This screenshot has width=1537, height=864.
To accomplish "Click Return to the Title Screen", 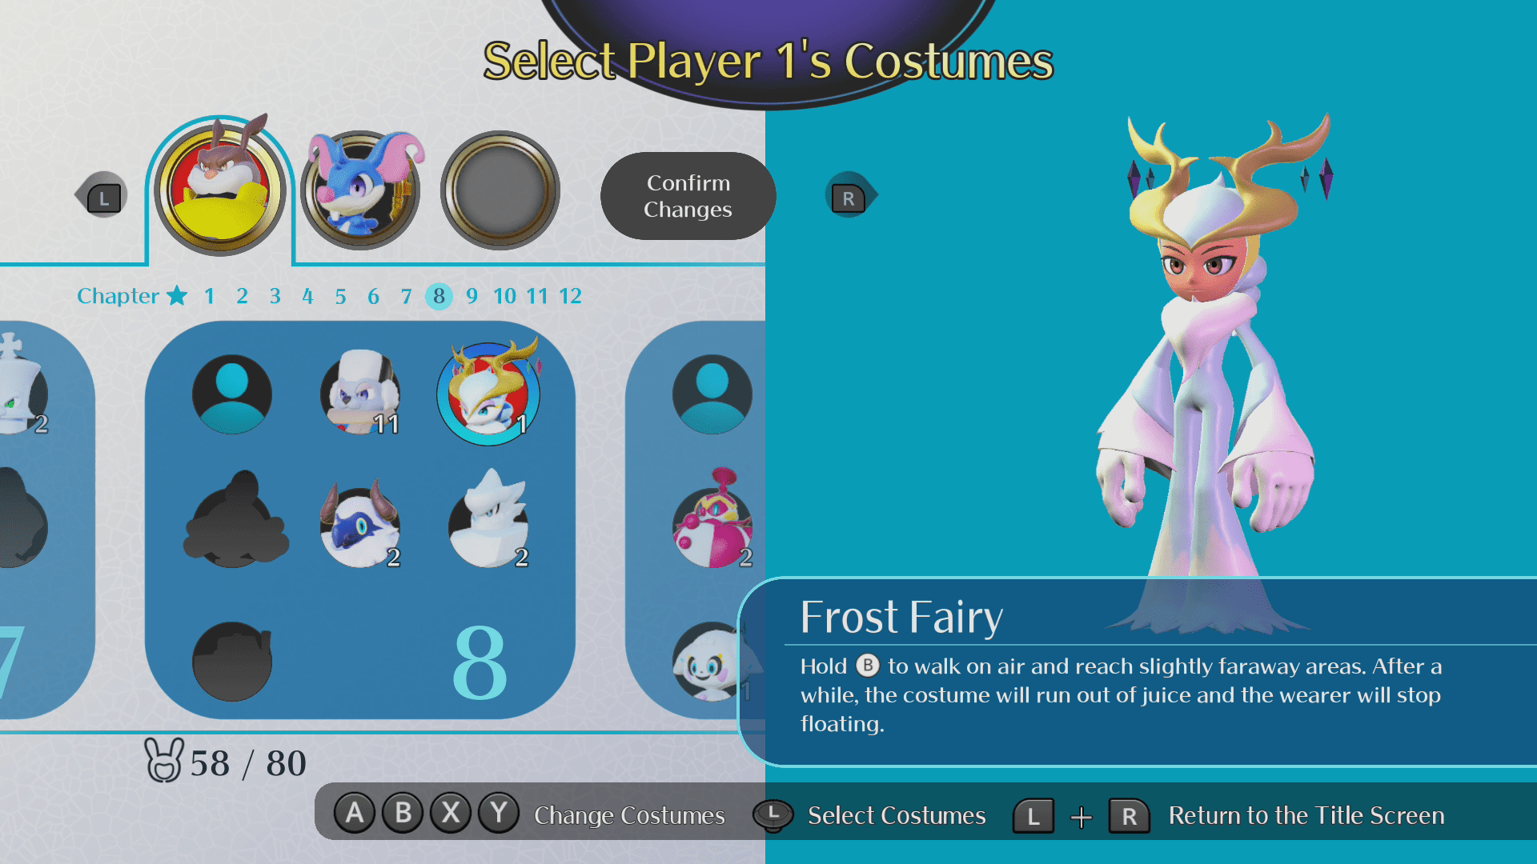I will [1306, 815].
